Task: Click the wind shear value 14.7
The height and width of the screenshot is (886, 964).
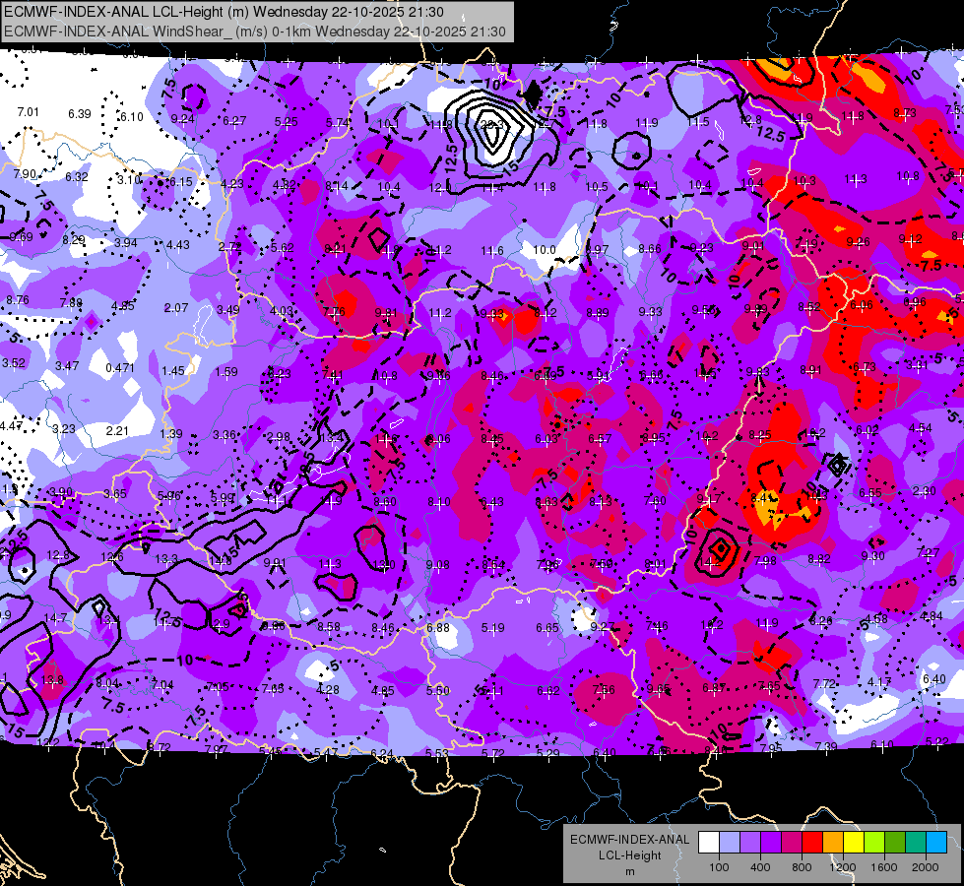Action: coord(55,618)
